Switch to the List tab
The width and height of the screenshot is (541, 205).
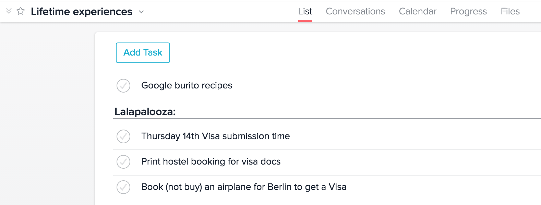pos(305,12)
